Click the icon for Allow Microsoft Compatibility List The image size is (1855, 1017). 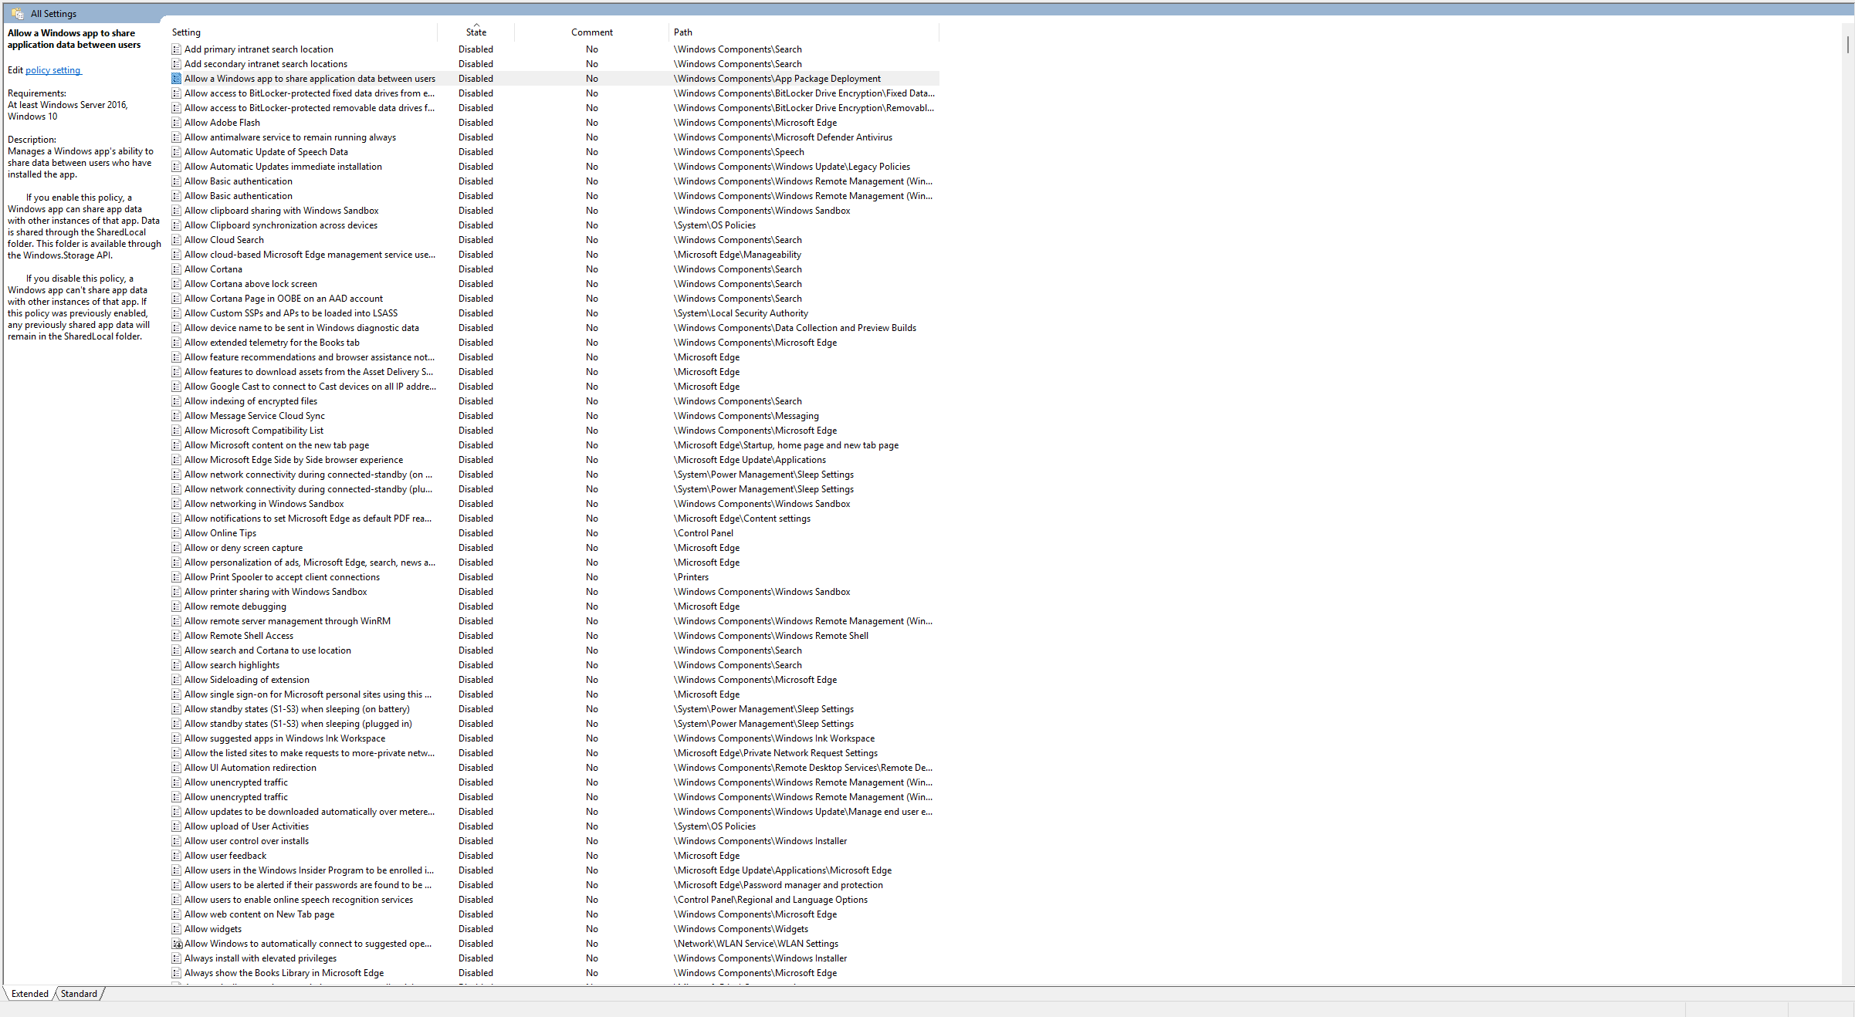coord(177,431)
